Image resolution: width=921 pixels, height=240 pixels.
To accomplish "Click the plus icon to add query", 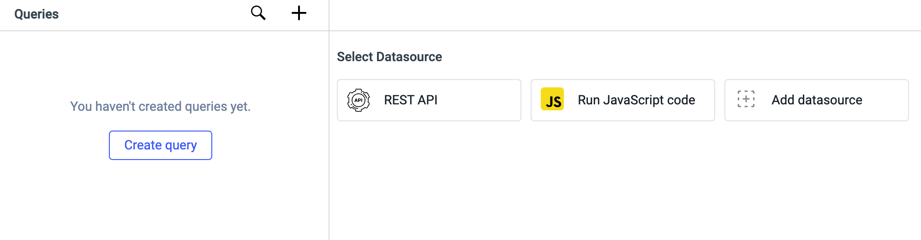I will 299,13.
